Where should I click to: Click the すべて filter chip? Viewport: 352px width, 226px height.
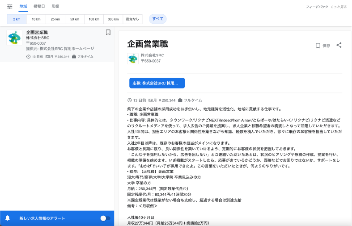tap(158, 19)
